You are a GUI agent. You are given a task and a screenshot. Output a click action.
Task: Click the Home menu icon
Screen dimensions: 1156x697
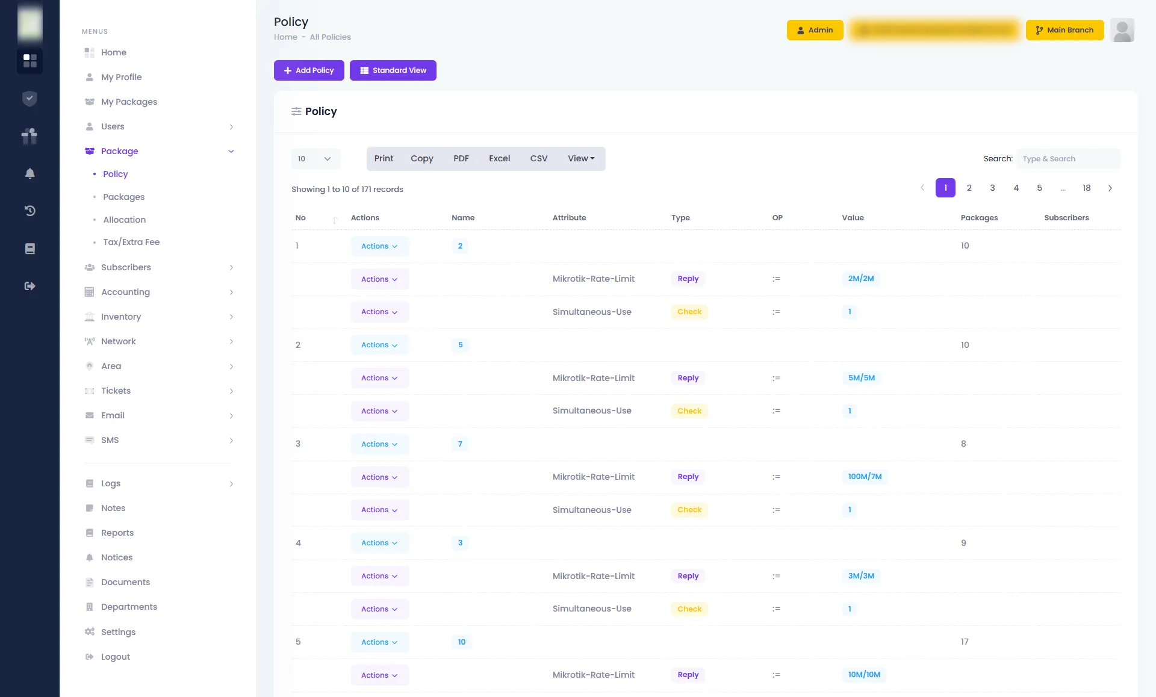[90, 52]
